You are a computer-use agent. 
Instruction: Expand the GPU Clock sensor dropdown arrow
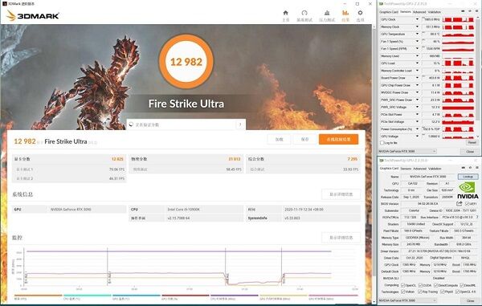tap(417, 19)
